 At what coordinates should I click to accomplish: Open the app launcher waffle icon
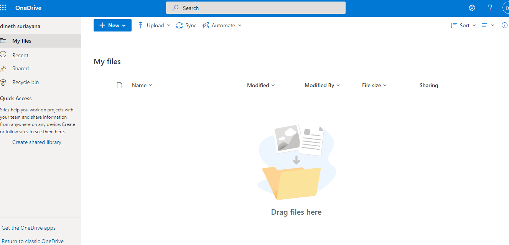coord(3,8)
